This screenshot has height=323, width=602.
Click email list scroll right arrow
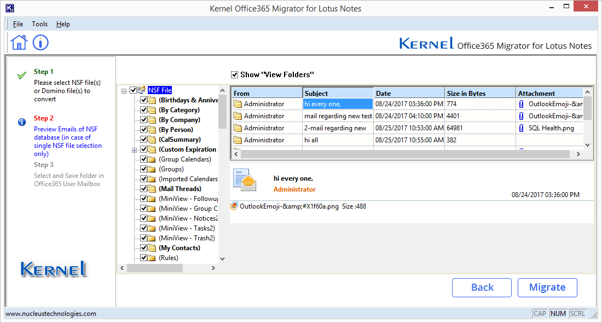coord(578,154)
